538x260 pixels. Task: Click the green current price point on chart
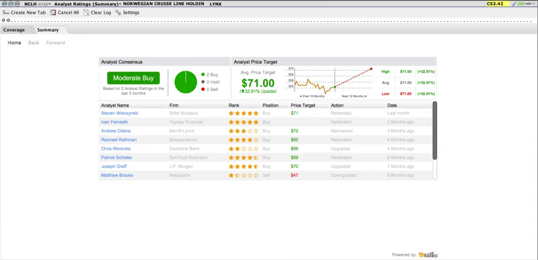[x=335, y=87]
